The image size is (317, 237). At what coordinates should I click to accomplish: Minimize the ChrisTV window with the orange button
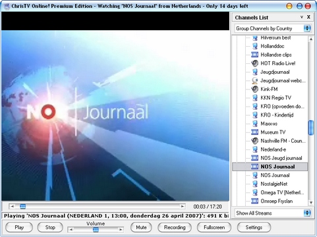coord(289,6)
